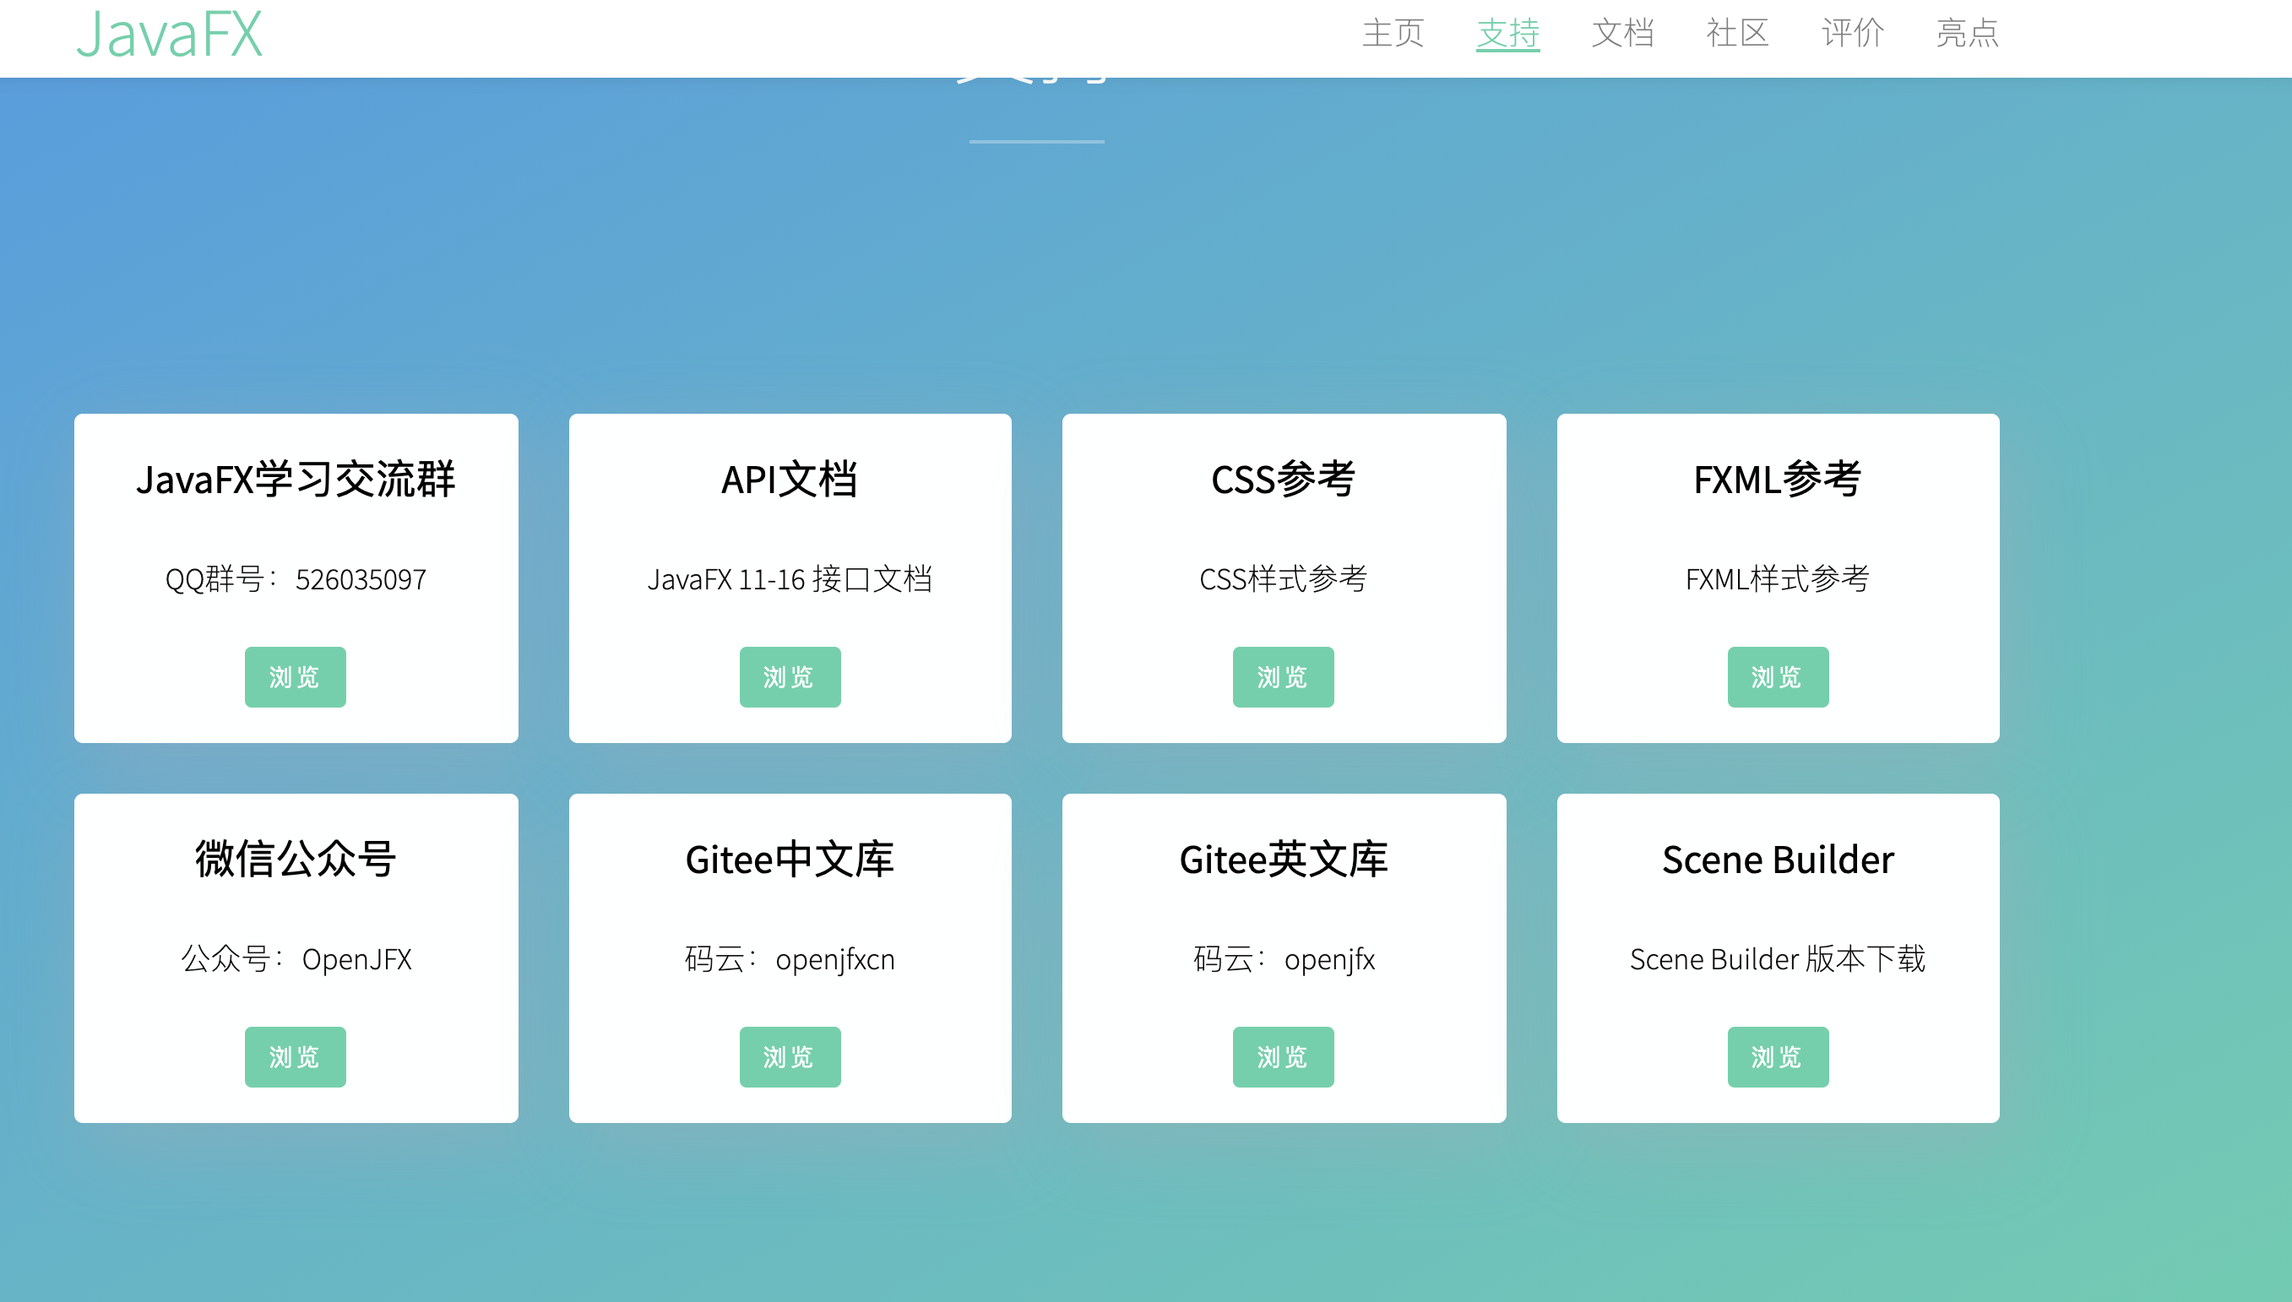Click 浏览 button in the Scene Builder card
The height and width of the screenshot is (1302, 2292).
tap(1778, 1057)
